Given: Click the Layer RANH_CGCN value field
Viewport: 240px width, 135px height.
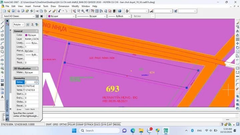Looking at the screenshot, I should point(32,39).
